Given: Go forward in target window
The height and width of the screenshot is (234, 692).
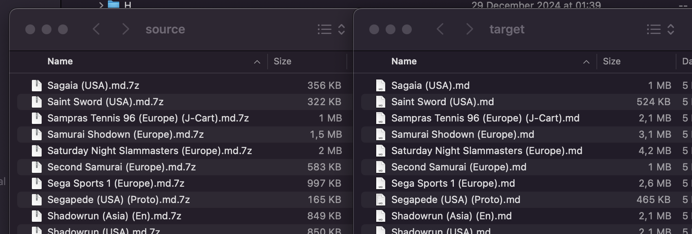Looking at the screenshot, I should 469,29.
